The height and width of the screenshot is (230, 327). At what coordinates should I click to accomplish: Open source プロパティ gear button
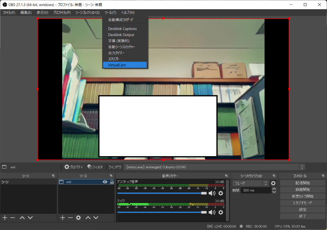tap(74, 167)
